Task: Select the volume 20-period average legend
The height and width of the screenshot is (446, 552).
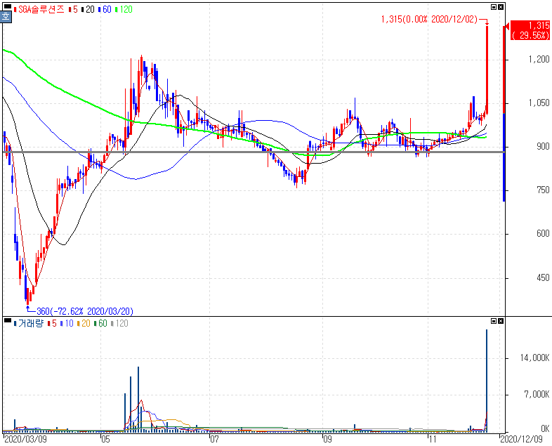Action: click(84, 323)
